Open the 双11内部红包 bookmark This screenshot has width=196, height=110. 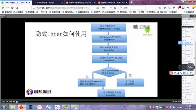click(x=82, y=12)
